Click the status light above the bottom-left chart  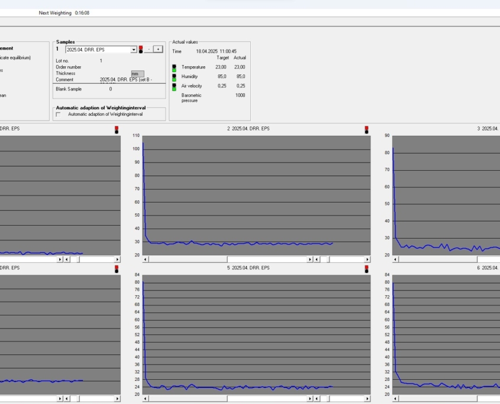click(x=117, y=268)
